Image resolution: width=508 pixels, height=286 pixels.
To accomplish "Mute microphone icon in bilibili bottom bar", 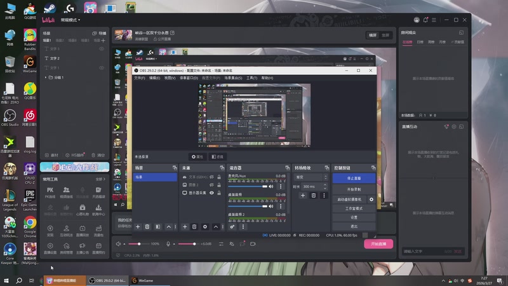I will pyautogui.click(x=168, y=244).
